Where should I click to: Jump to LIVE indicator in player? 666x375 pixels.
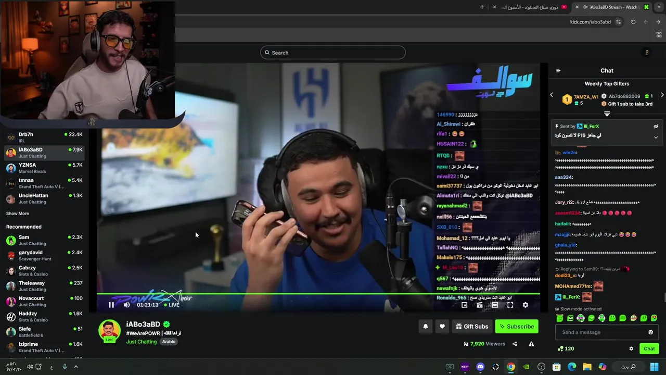pos(172,305)
